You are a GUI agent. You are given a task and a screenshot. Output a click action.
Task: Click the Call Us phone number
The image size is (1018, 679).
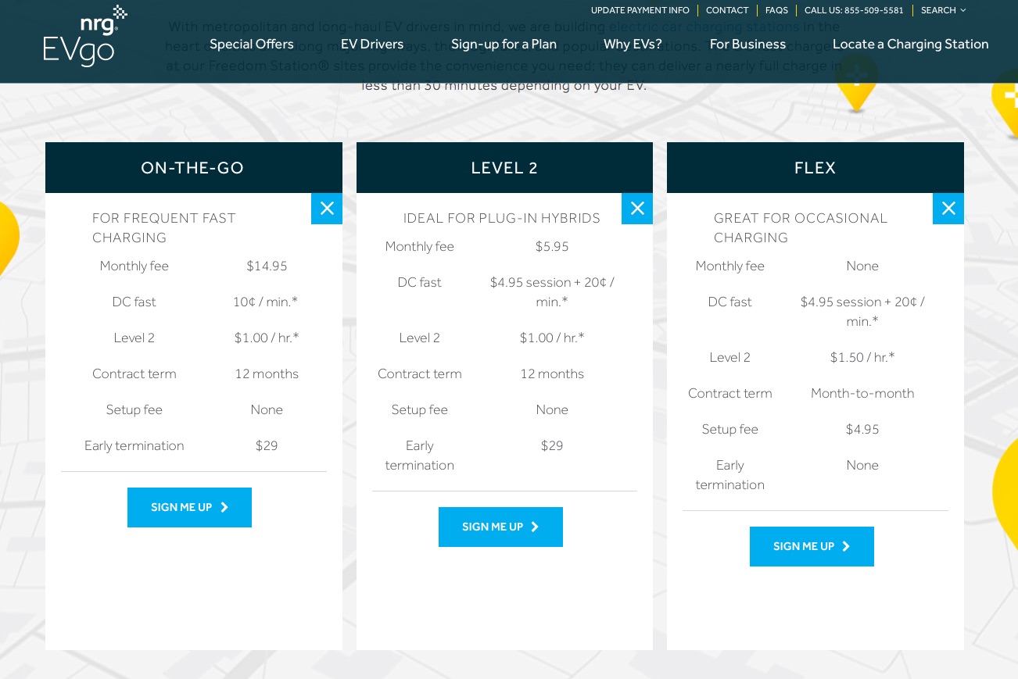[854, 10]
